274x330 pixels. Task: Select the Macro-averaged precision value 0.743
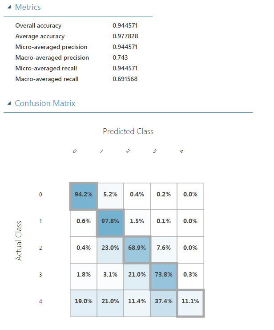[120, 58]
